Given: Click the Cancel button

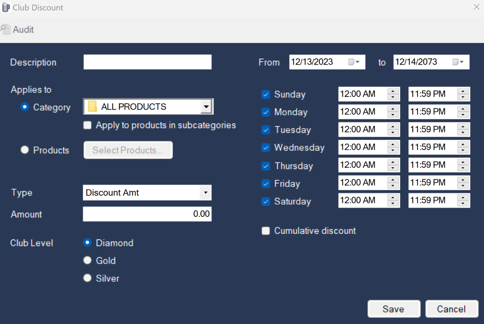Looking at the screenshot, I should [452, 309].
